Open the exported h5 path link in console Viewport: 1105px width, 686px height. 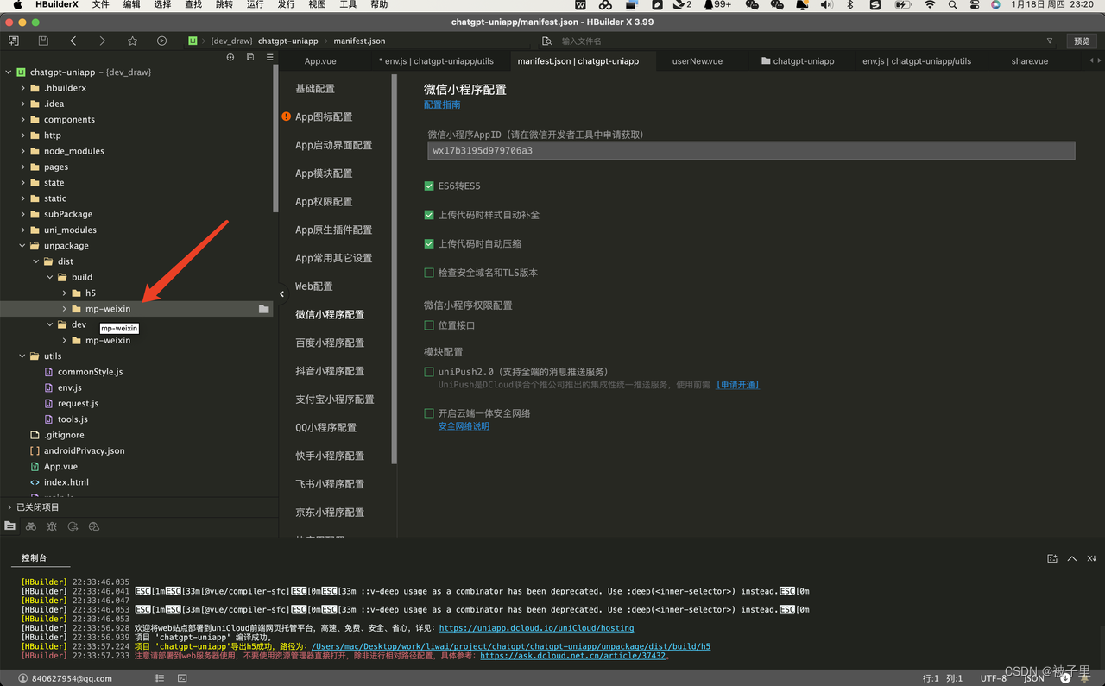click(511, 646)
